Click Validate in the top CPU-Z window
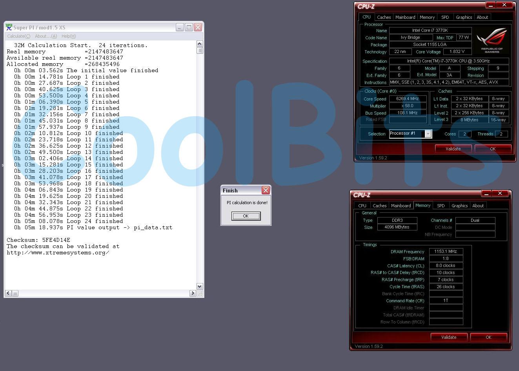519x371 pixels. click(x=453, y=149)
